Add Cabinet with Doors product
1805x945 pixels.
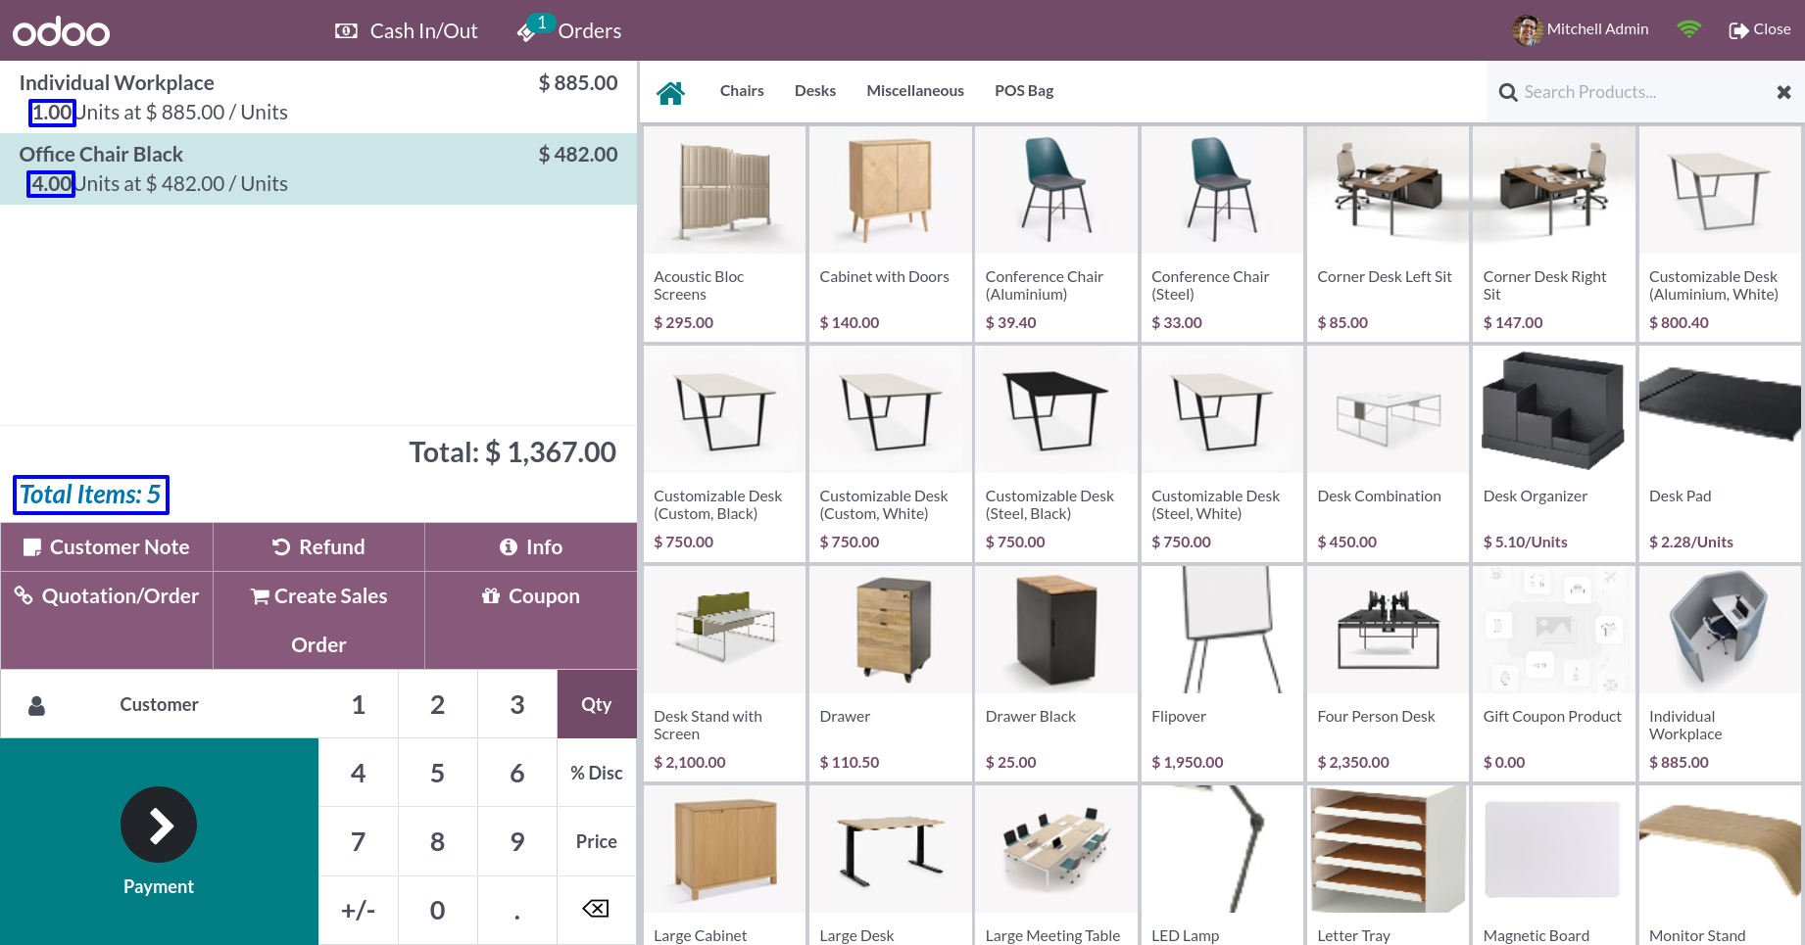point(890,234)
